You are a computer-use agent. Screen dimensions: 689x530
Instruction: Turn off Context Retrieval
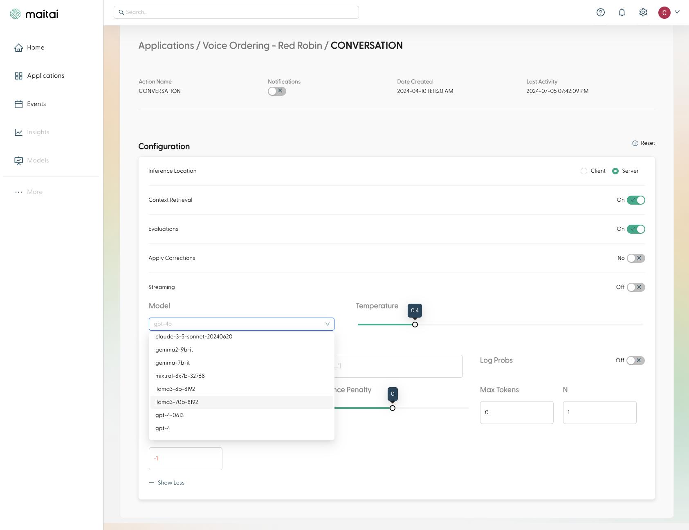point(636,200)
